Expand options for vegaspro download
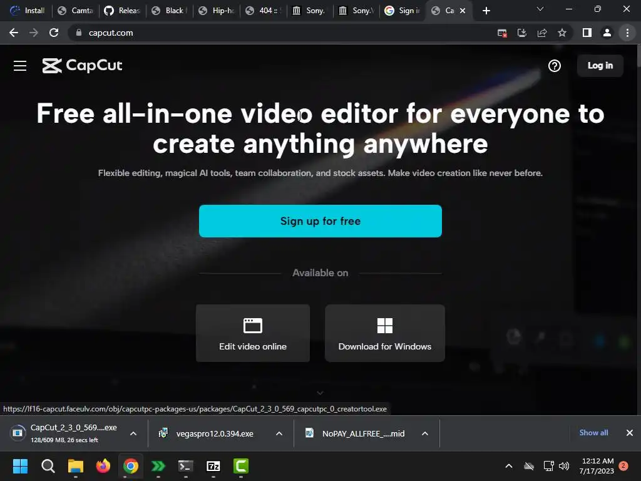This screenshot has width=641, height=481. (279, 433)
